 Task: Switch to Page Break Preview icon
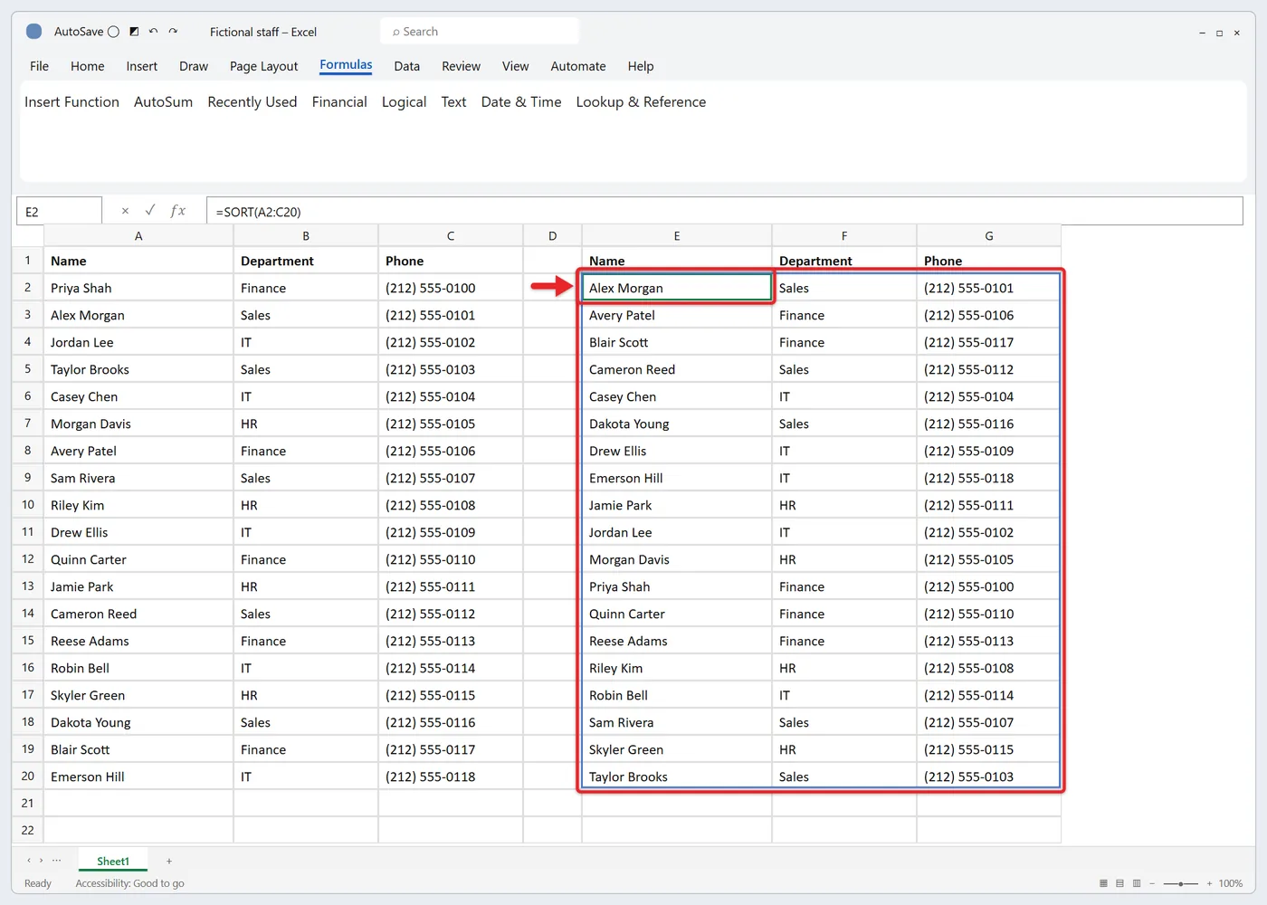pos(1137,883)
